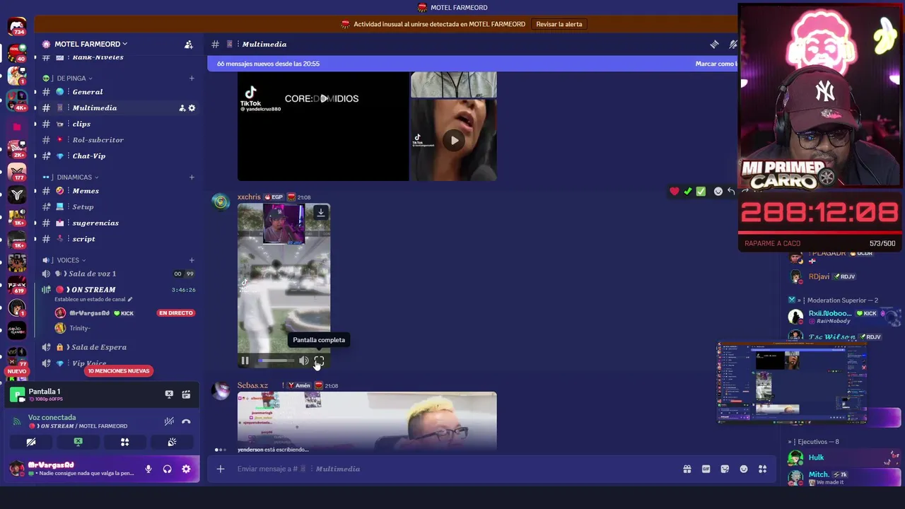
Task: Open gift Nitro icon in message bar
Action: point(687,469)
